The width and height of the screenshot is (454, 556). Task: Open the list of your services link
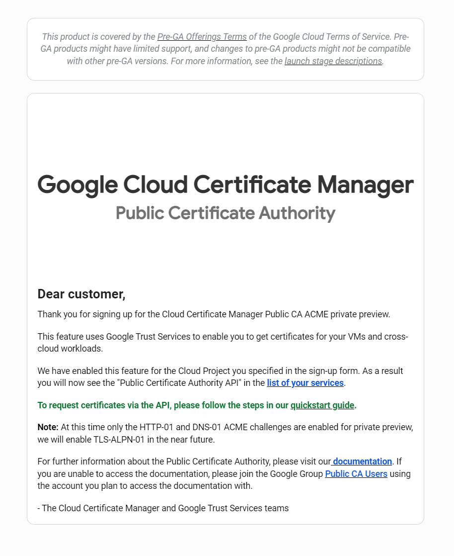coord(305,383)
